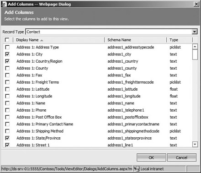The height and width of the screenshot is (173, 201).
Task: Tick the Address 1: County checkbox
Action: (7, 68)
